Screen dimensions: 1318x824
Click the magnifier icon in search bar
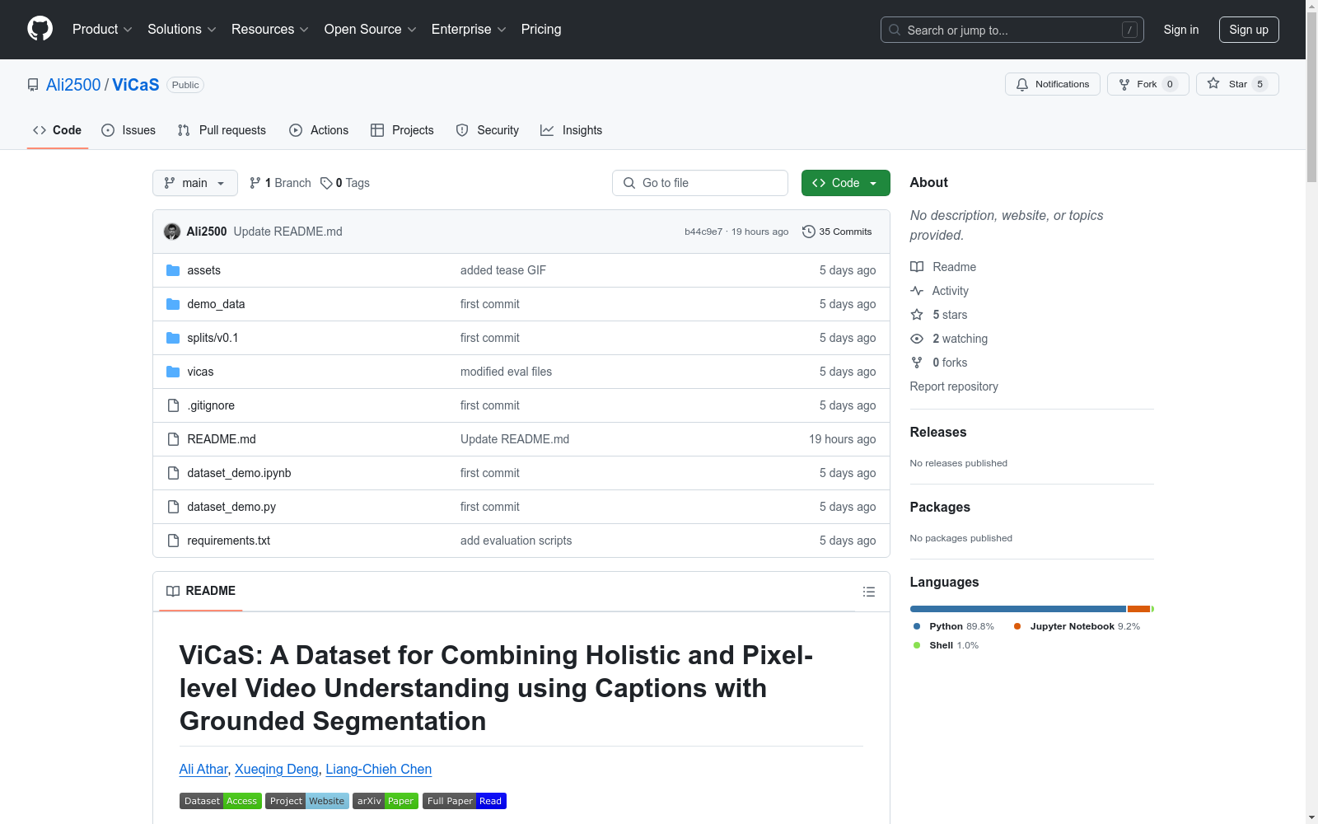click(895, 30)
